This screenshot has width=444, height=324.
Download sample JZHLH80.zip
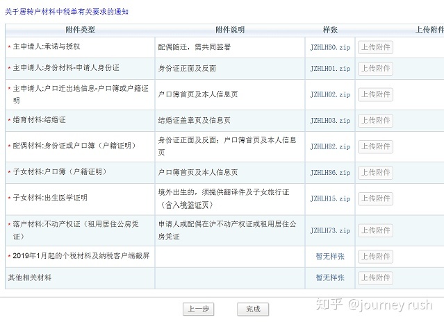[x=330, y=47]
